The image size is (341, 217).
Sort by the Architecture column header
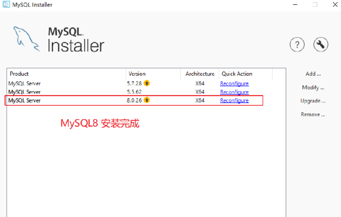[200, 74]
